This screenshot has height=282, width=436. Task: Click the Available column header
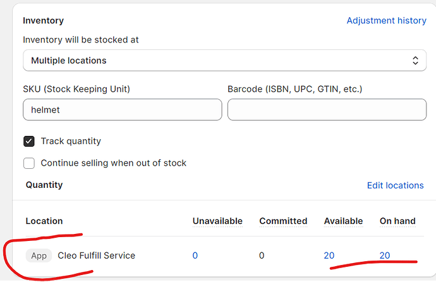(x=343, y=221)
